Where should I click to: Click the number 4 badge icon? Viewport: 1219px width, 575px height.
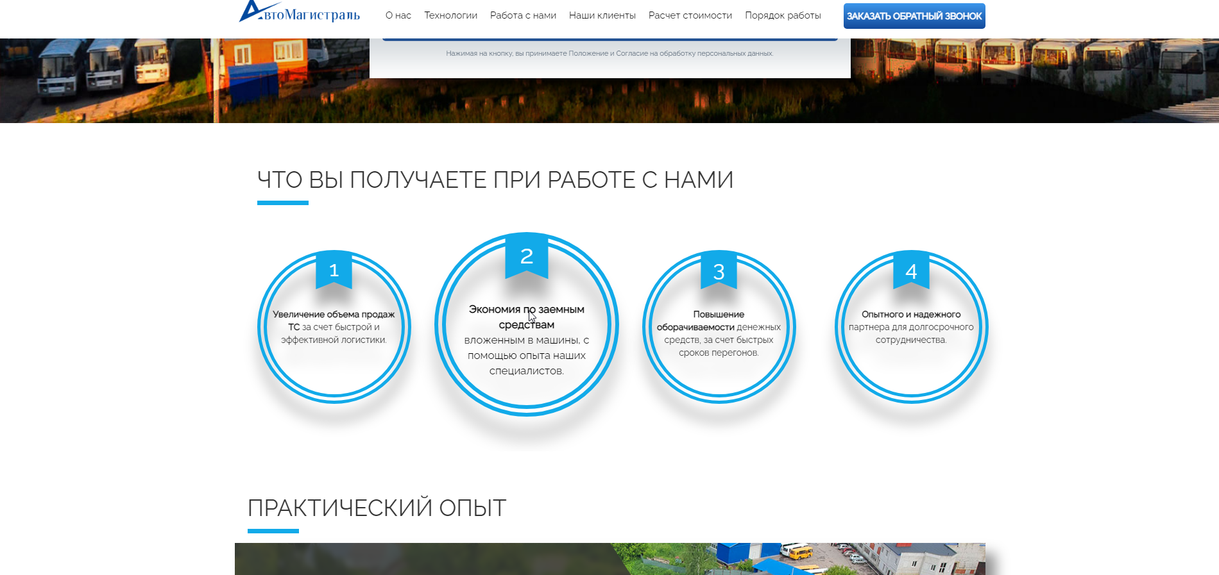pos(911,271)
